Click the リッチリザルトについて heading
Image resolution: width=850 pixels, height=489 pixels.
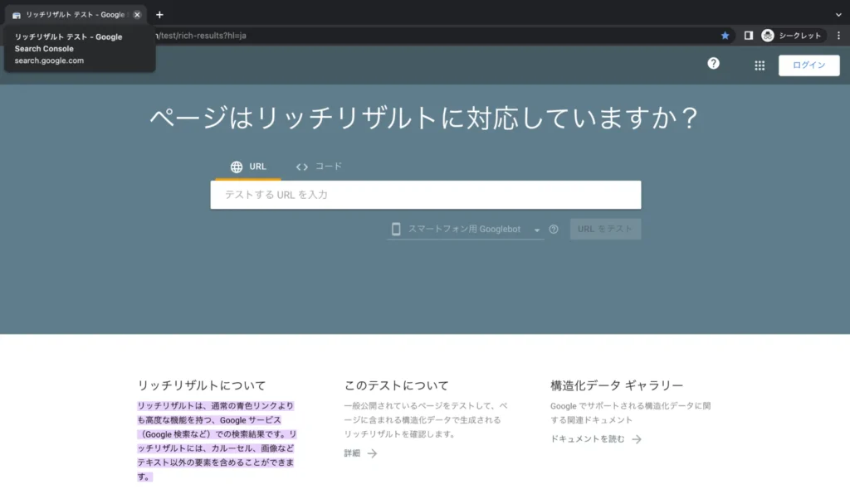tap(201, 385)
